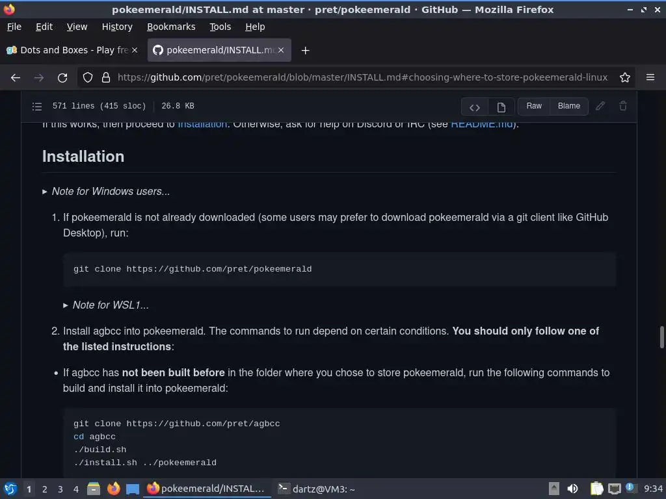This screenshot has width=666, height=499.
Task: View site security padlock info
Action: [x=106, y=78]
